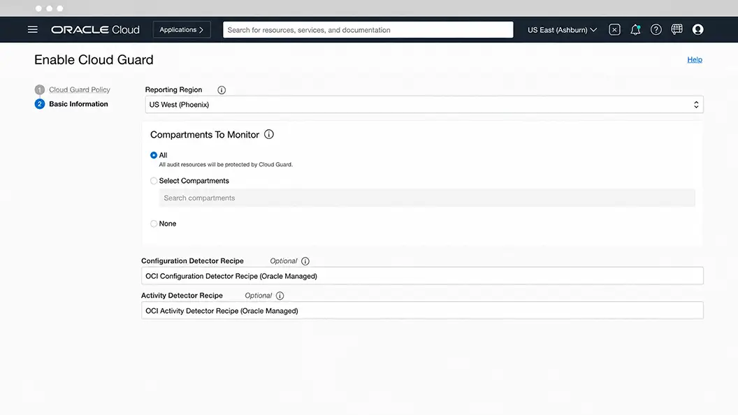Show Configuration Detector Recipe info tooltip

[305, 261]
